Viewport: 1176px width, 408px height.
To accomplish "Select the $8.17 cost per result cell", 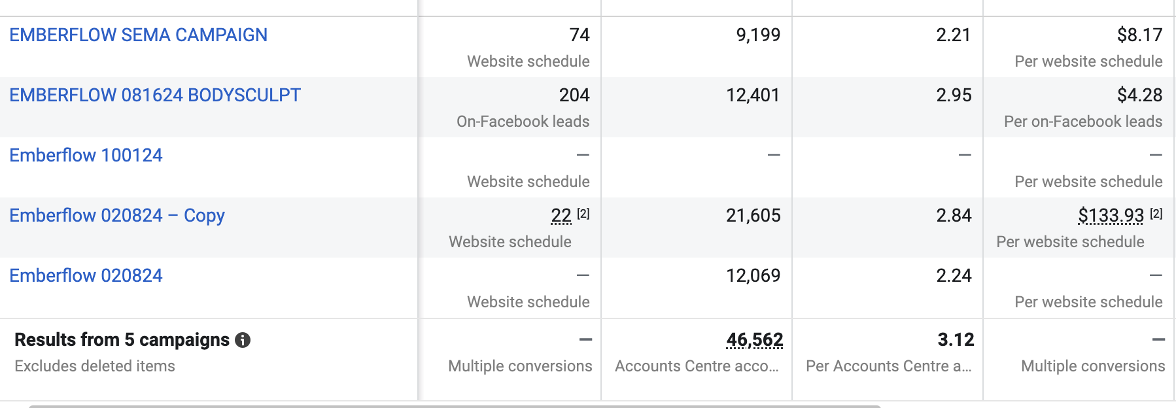I will (x=1079, y=47).
